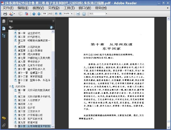Open the Comments panel icon
Image resolution: width=171 pixels, height=130 pixels.
tap(4, 118)
